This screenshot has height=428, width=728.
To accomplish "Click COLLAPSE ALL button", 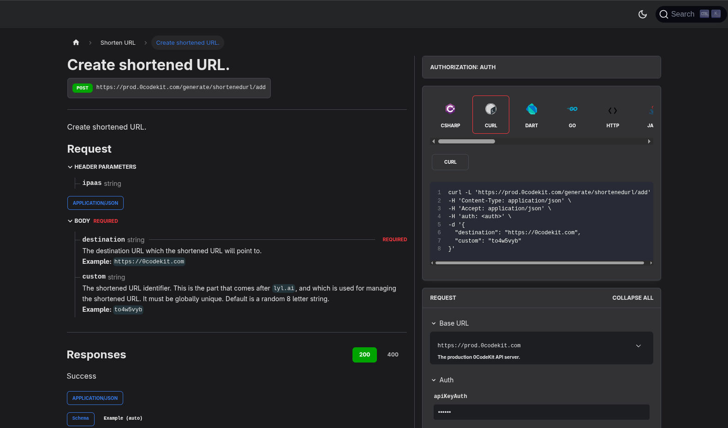I will [633, 298].
